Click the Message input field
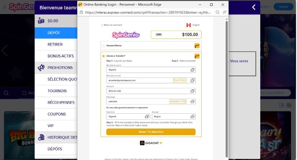The width and height of the screenshot is (297, 160). point(151,101)
